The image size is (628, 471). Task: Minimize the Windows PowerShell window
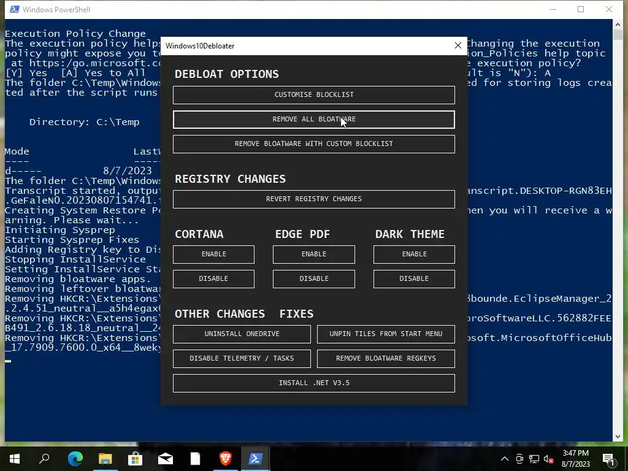553,9
